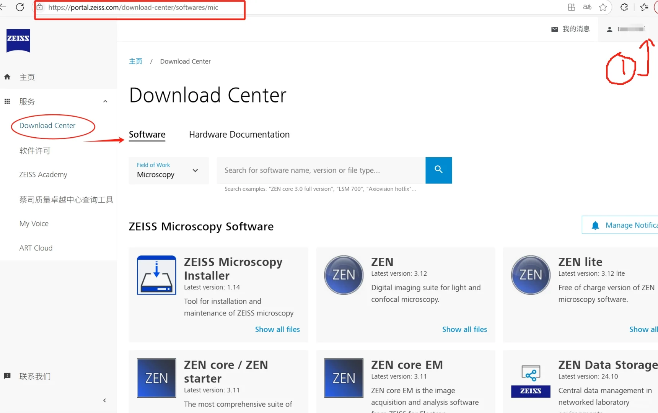The width and height of the screenshot is (658, 413).
Task: Show all files for ZEN
Action: point(464,329)
